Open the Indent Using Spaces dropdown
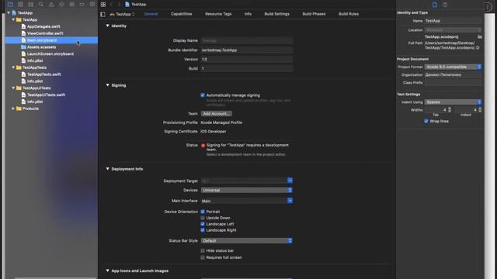 click(453, 102)
